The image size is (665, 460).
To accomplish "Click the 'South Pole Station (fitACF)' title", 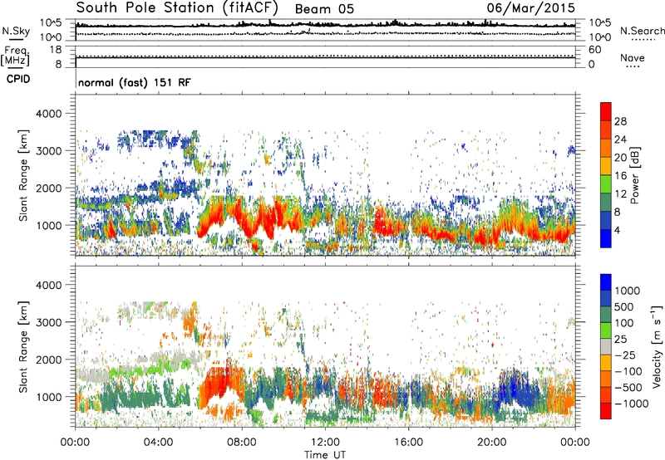I will [177, 7].
